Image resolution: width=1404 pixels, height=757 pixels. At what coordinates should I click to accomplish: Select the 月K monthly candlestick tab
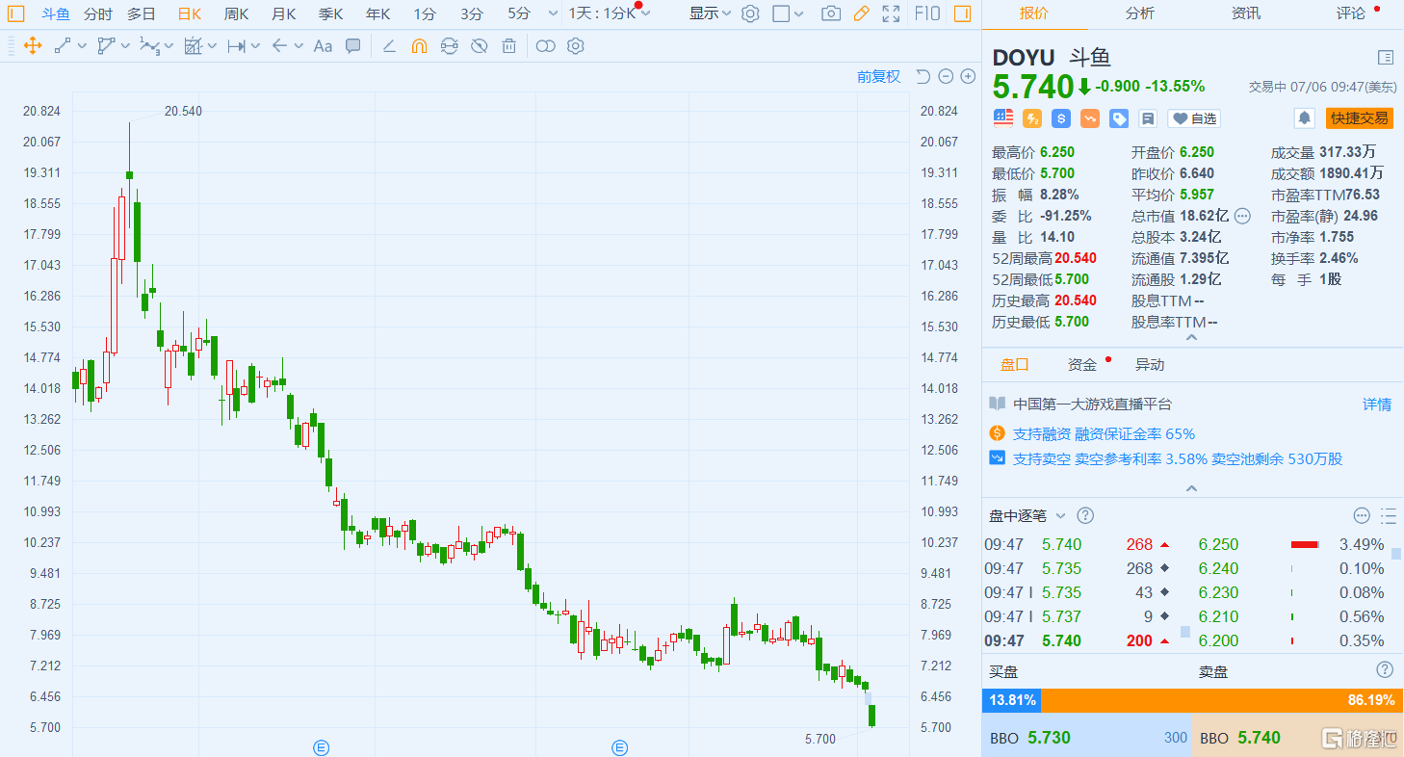tap(283, 13)
